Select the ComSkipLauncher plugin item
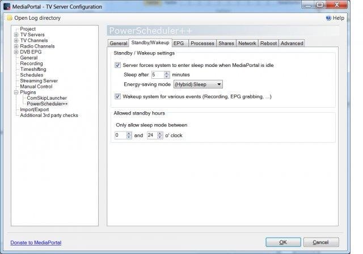 pos(47,98)
